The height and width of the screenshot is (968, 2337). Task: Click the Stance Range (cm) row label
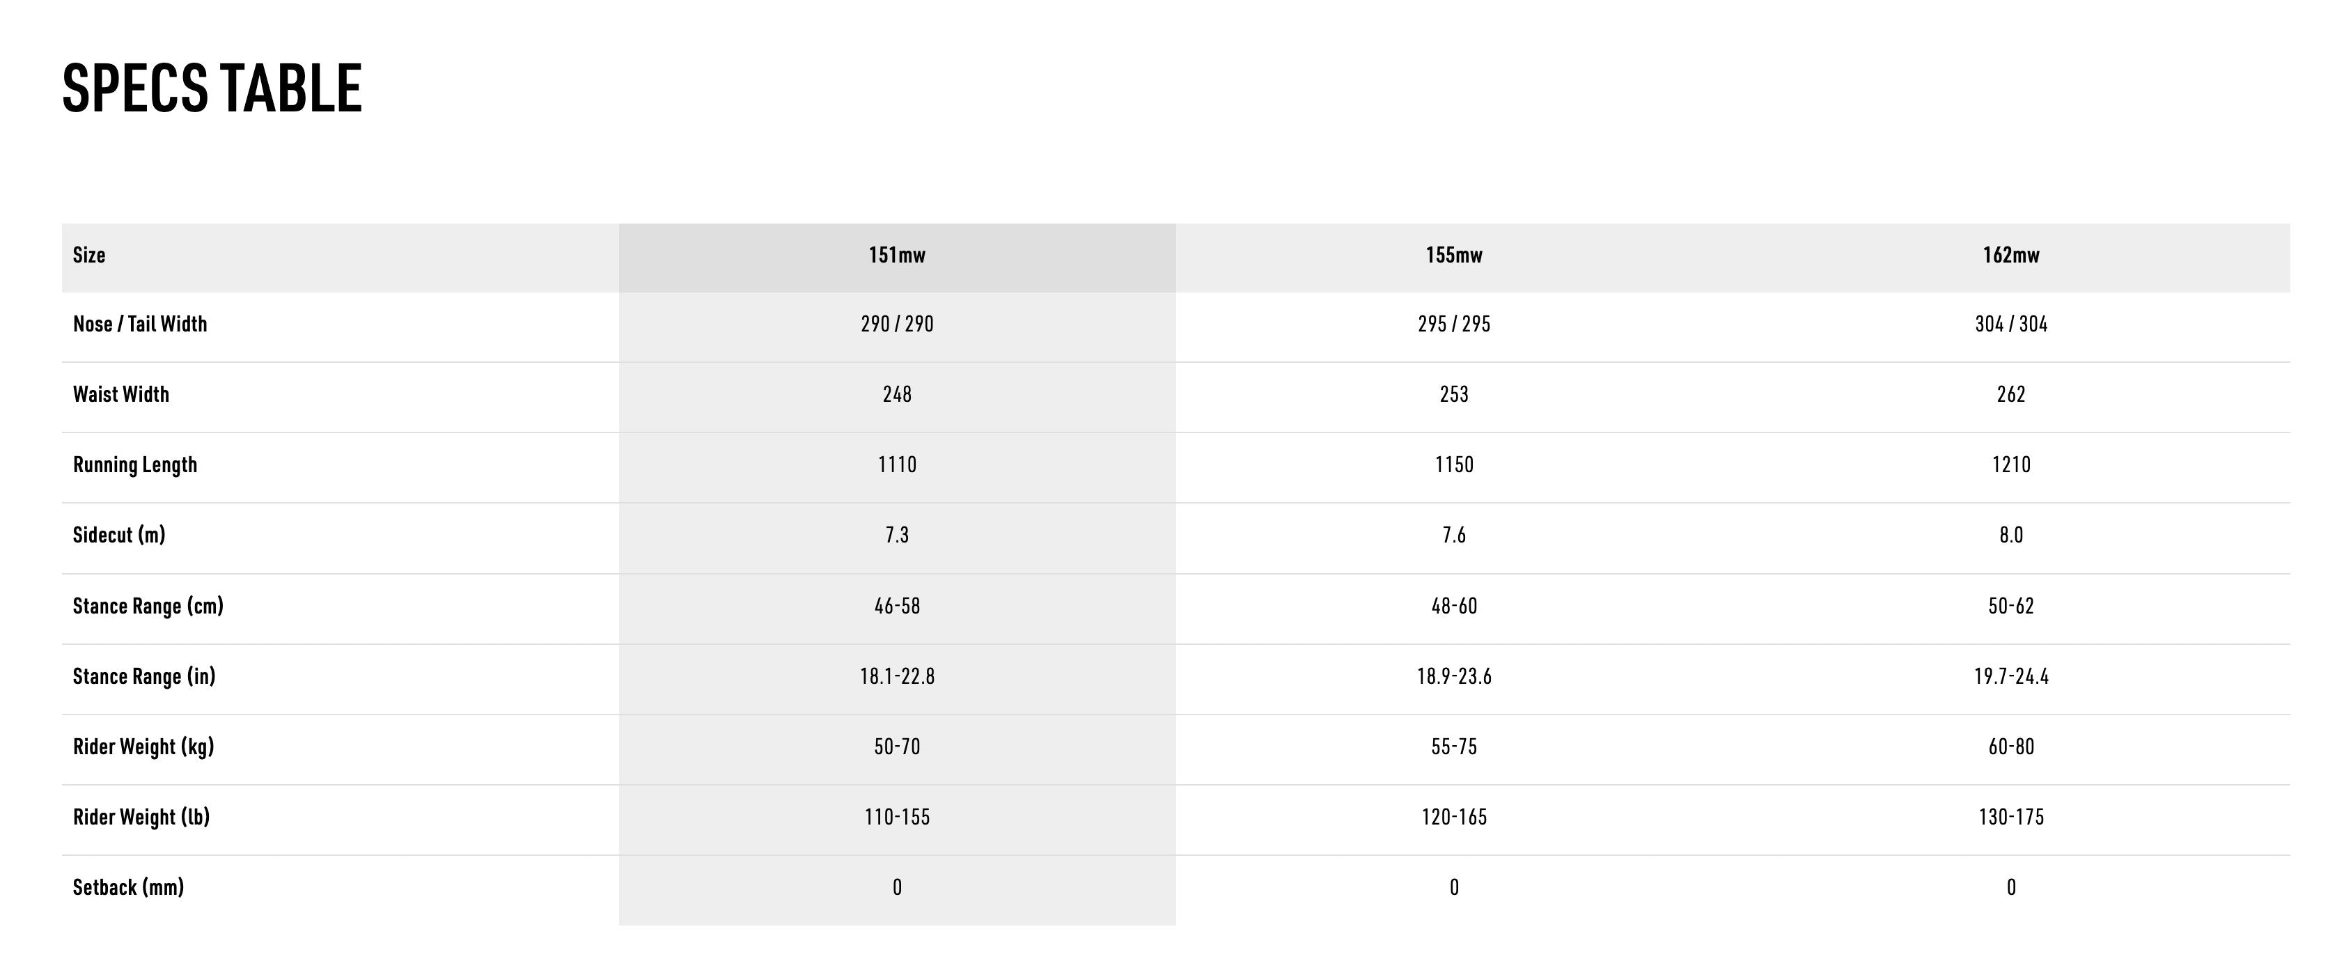pos(148,606)
